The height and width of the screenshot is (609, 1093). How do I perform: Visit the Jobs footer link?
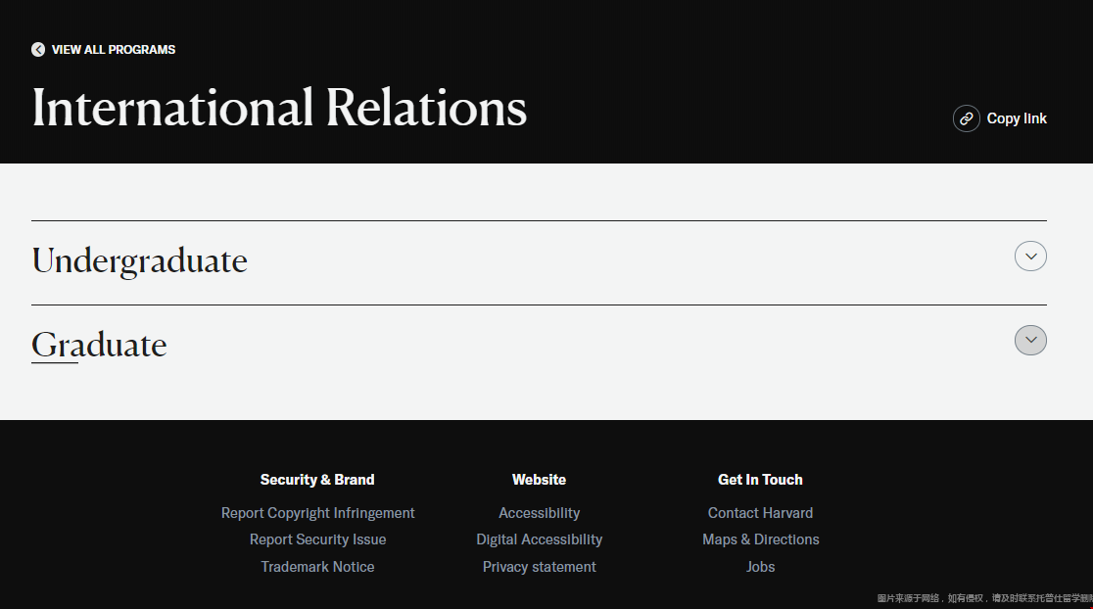(760, 567)
